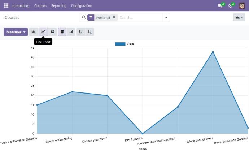Image resolution: width=249 pixels, height=151 pixels.
Task: Expand the search options dropdown arrow
Action: coord(166,17)
